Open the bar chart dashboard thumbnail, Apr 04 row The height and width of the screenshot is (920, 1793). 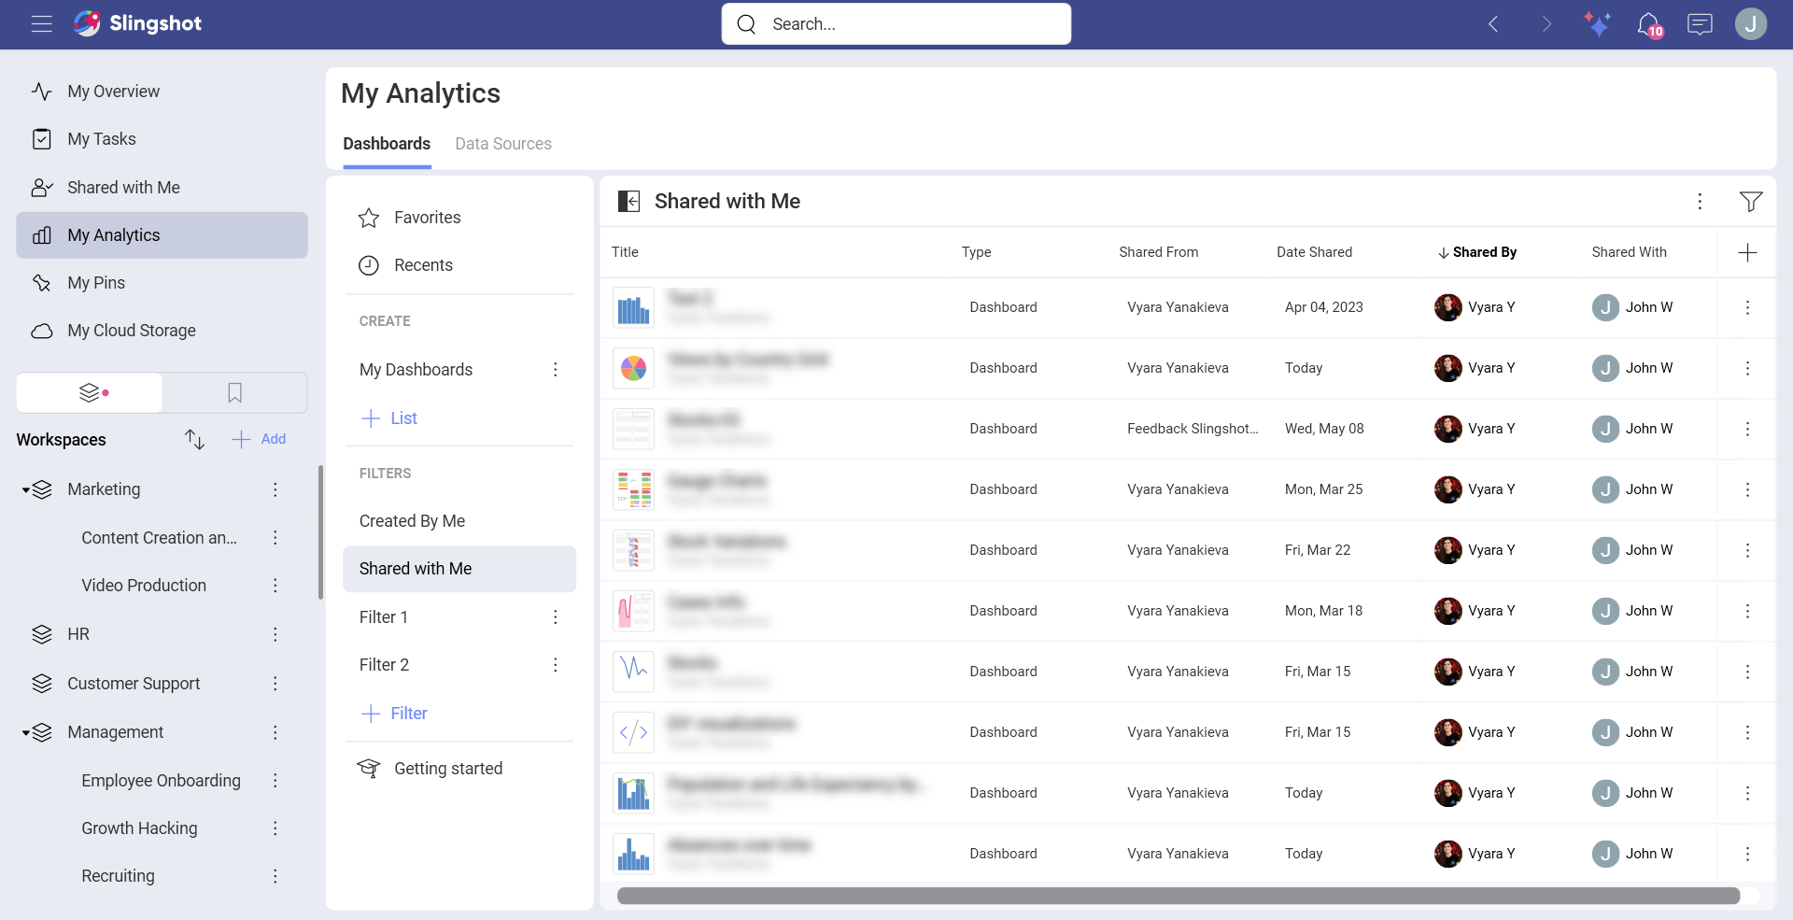point(633,308)
